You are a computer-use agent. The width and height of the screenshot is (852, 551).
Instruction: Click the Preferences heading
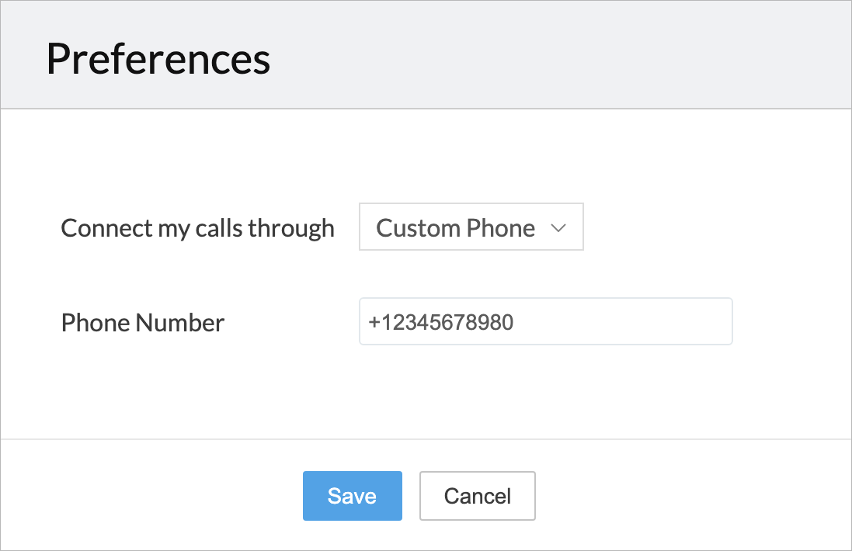click(158, 59)
